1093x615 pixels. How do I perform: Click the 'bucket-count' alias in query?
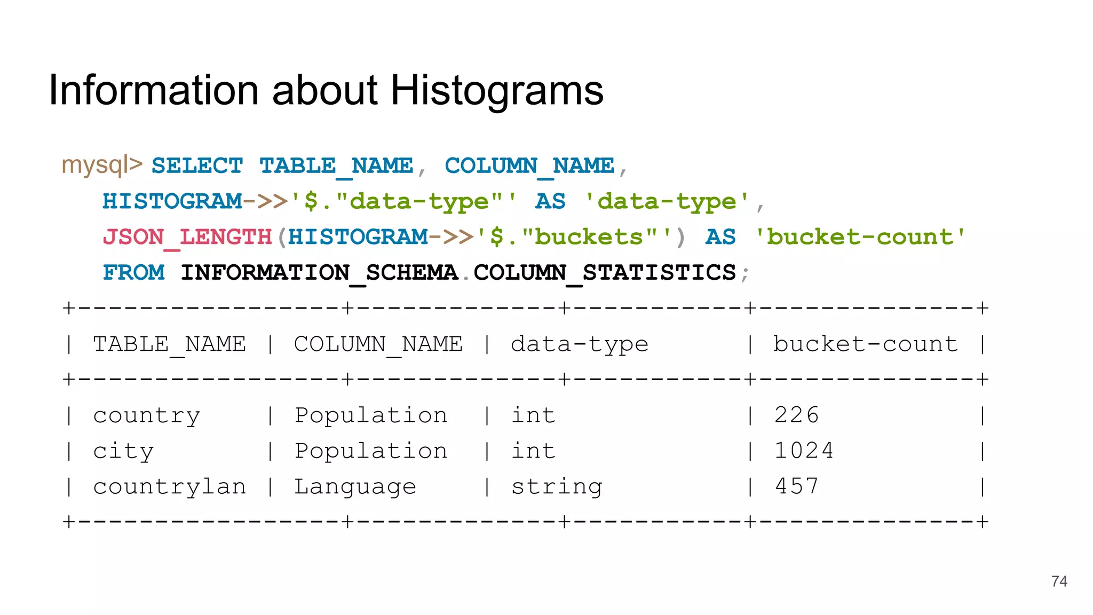pos(860,237)
